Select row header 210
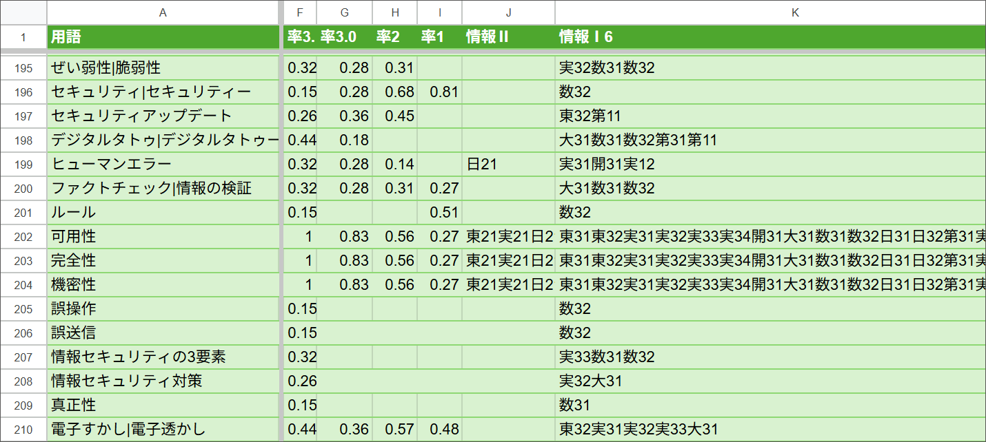The height and width of the screenshot is (442, 986). (23, 429)
